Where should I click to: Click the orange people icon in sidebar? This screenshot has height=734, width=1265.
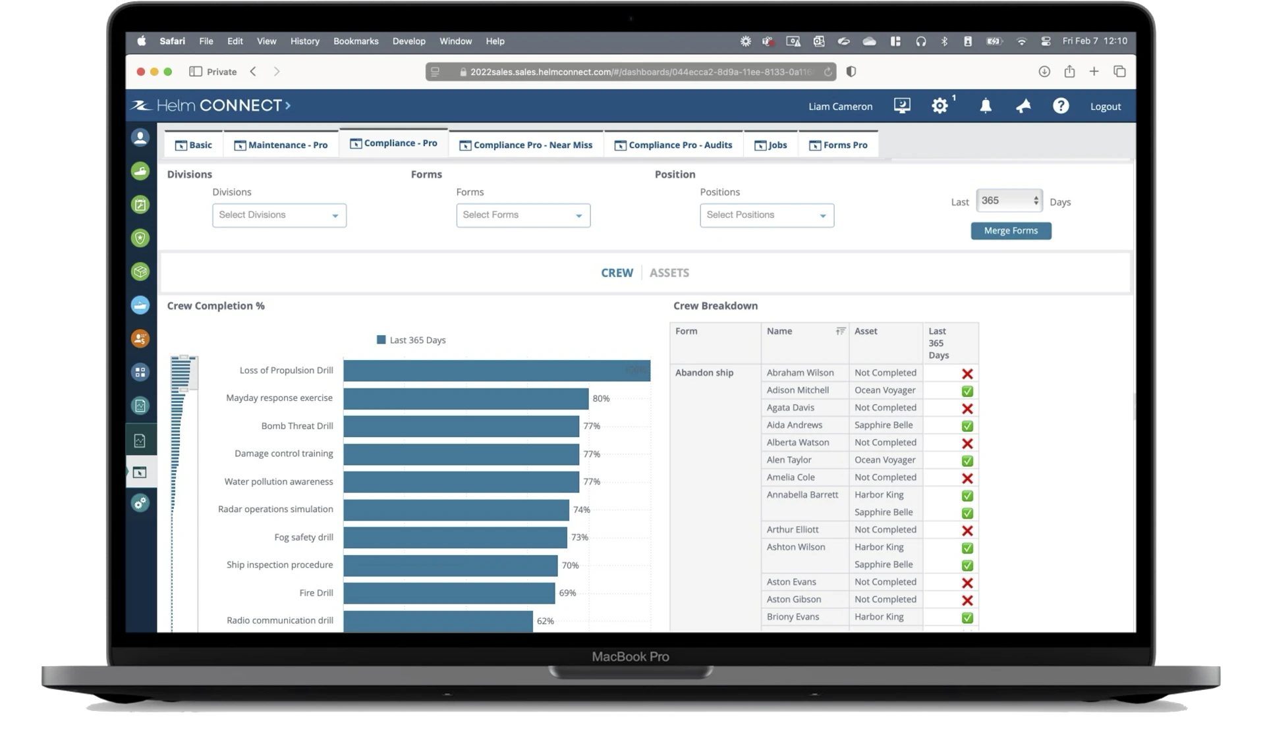(140, 339)
